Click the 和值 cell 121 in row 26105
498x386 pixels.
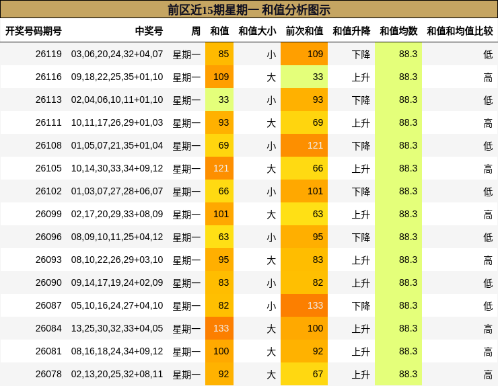[x=219, y=168]
